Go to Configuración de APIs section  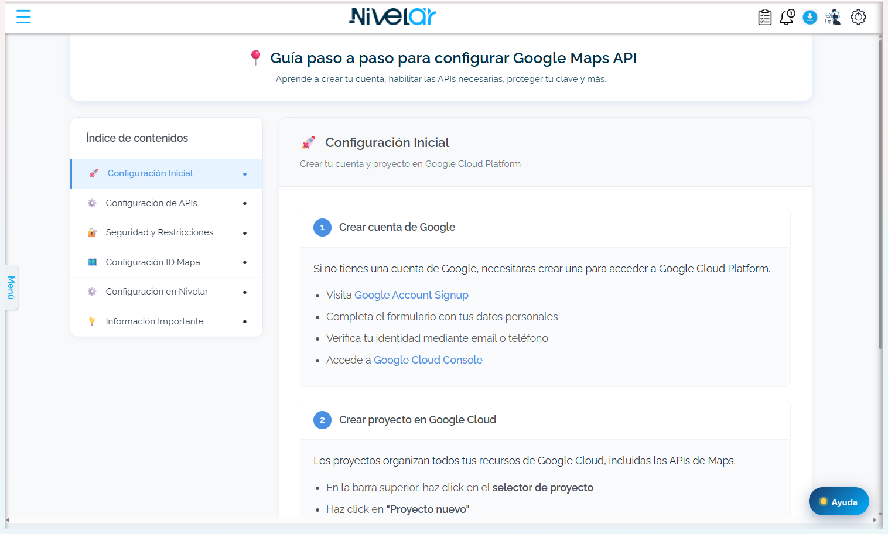[x=166, y=203]
